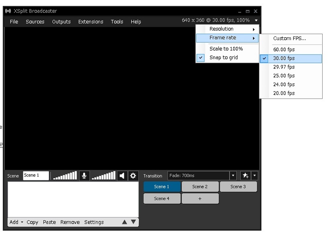Select 30.00 fps frame rate
329x237 pixels.
[291, 59]
